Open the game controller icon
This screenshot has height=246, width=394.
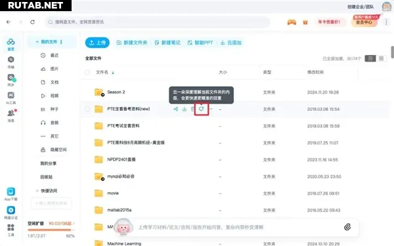click(x=292, y=22)
